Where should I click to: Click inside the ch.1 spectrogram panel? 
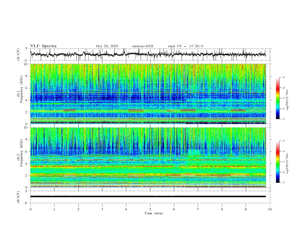(x=148, y=94)
